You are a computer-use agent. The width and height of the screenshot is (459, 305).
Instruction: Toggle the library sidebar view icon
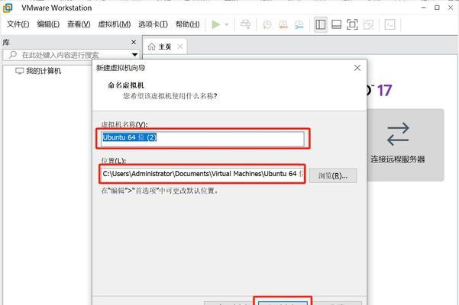[321, 24]
